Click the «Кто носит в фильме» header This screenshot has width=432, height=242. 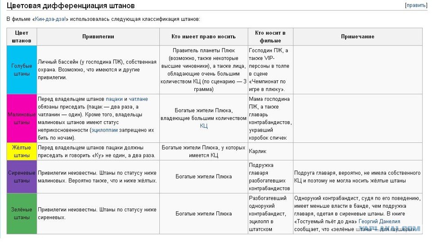tap(270, 37)
